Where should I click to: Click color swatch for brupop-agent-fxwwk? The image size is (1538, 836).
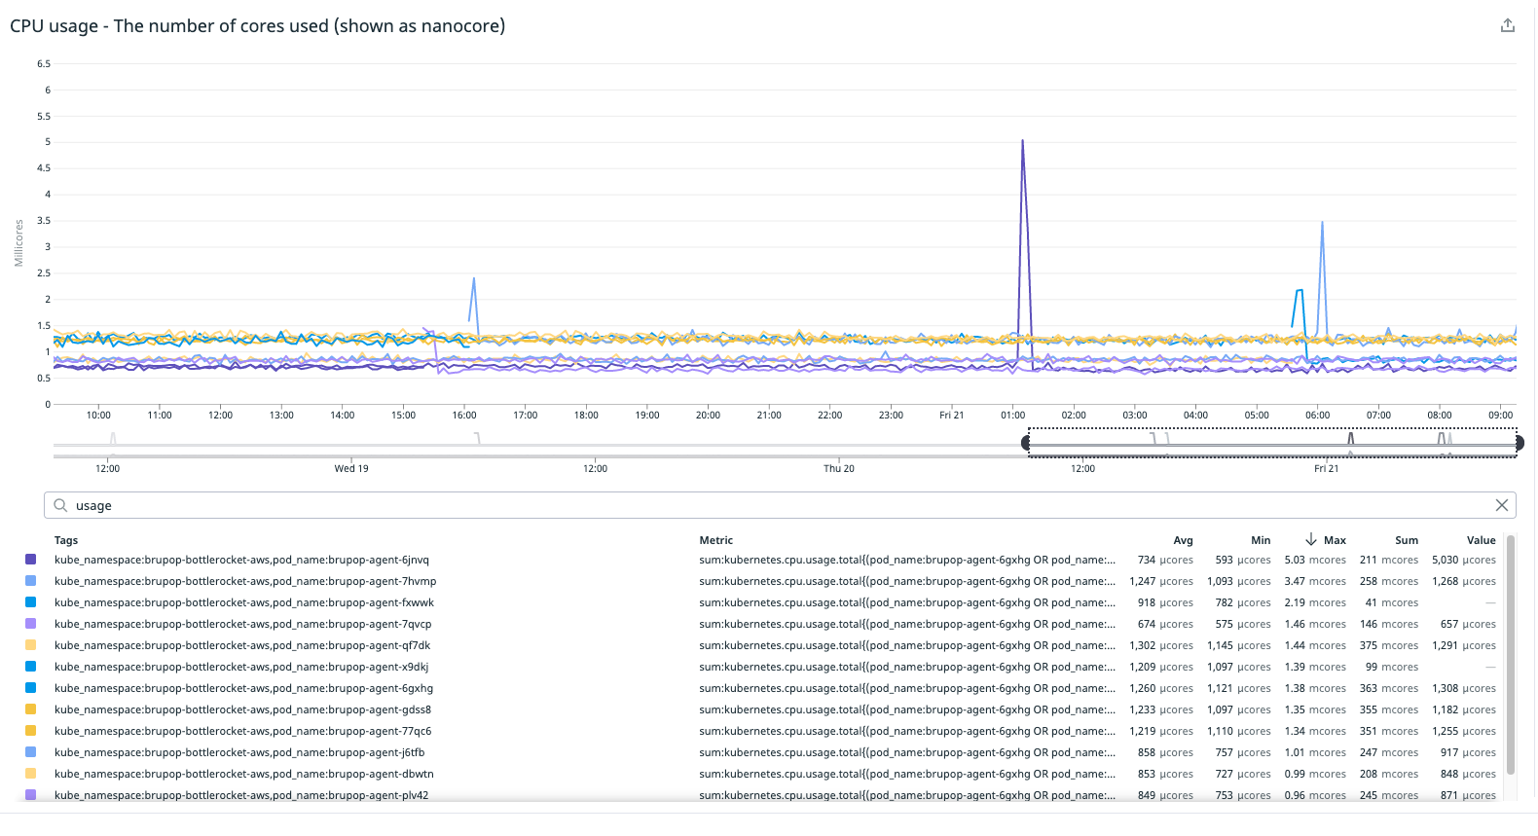coord(31,602)
